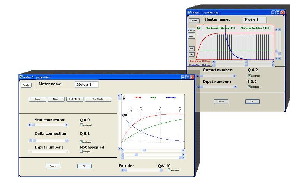This screenshot has height=186, width=304.
Task: Click the Heater window title bar icon
Action: click(189, 12)
